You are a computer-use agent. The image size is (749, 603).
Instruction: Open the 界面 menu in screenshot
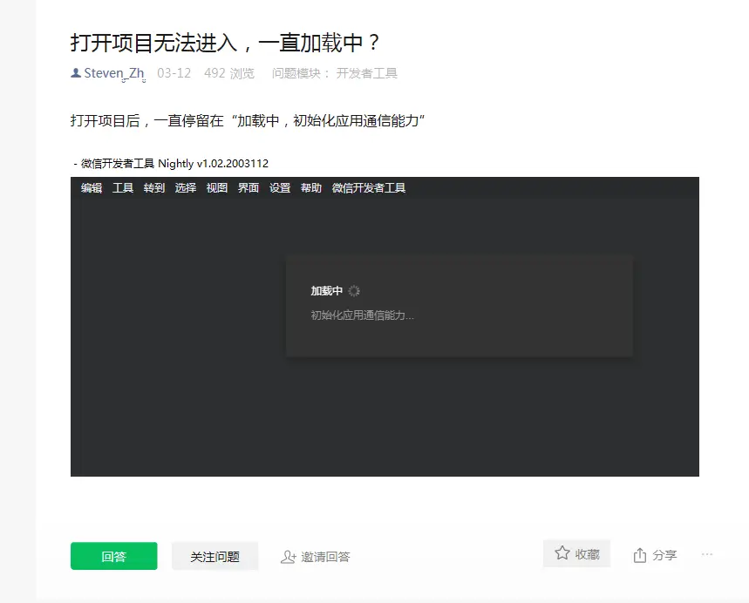tap(249, 187)
